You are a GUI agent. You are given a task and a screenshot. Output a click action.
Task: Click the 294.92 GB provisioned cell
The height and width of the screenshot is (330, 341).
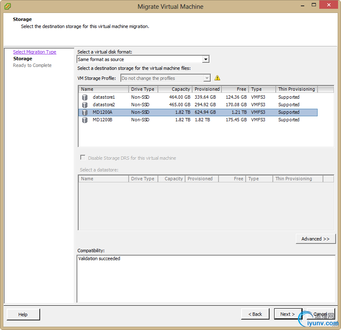(205, 105)
